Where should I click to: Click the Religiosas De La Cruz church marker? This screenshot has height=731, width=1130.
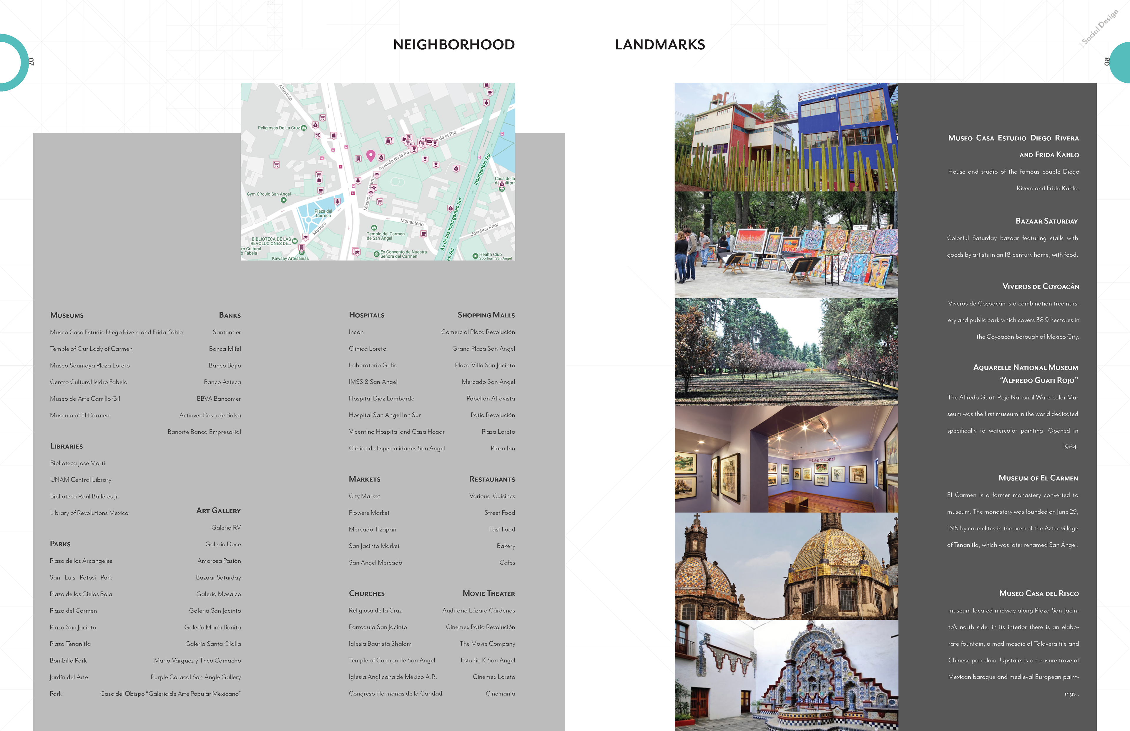click(x=304, y=128)
